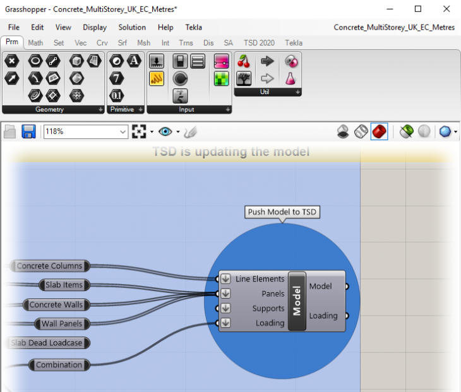Open the Tekla menu

coord(193,27)
